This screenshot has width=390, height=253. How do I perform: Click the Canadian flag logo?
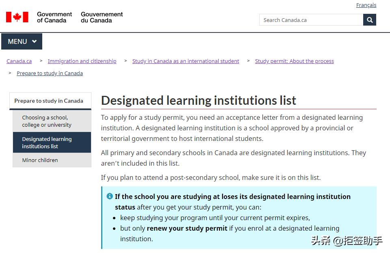click(x=17, y=17)
